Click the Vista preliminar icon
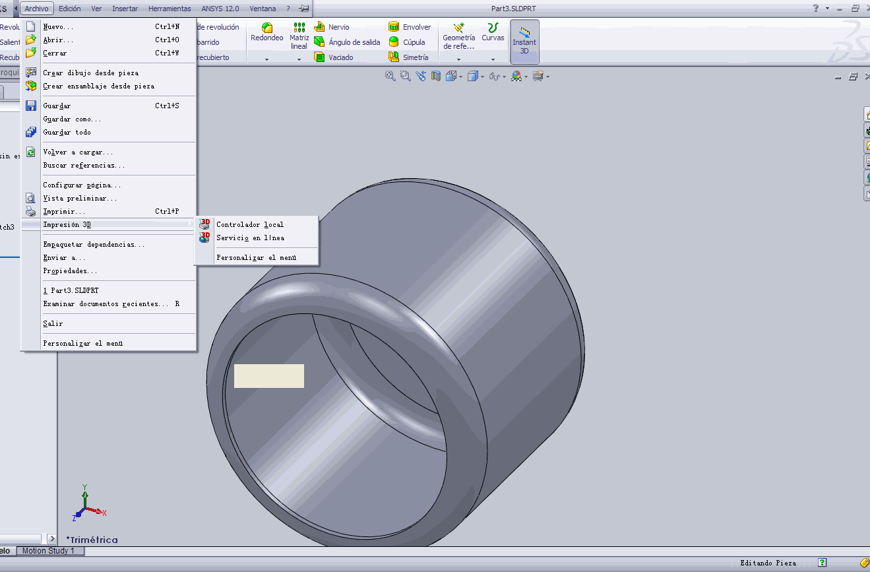 tap(30, 198)
